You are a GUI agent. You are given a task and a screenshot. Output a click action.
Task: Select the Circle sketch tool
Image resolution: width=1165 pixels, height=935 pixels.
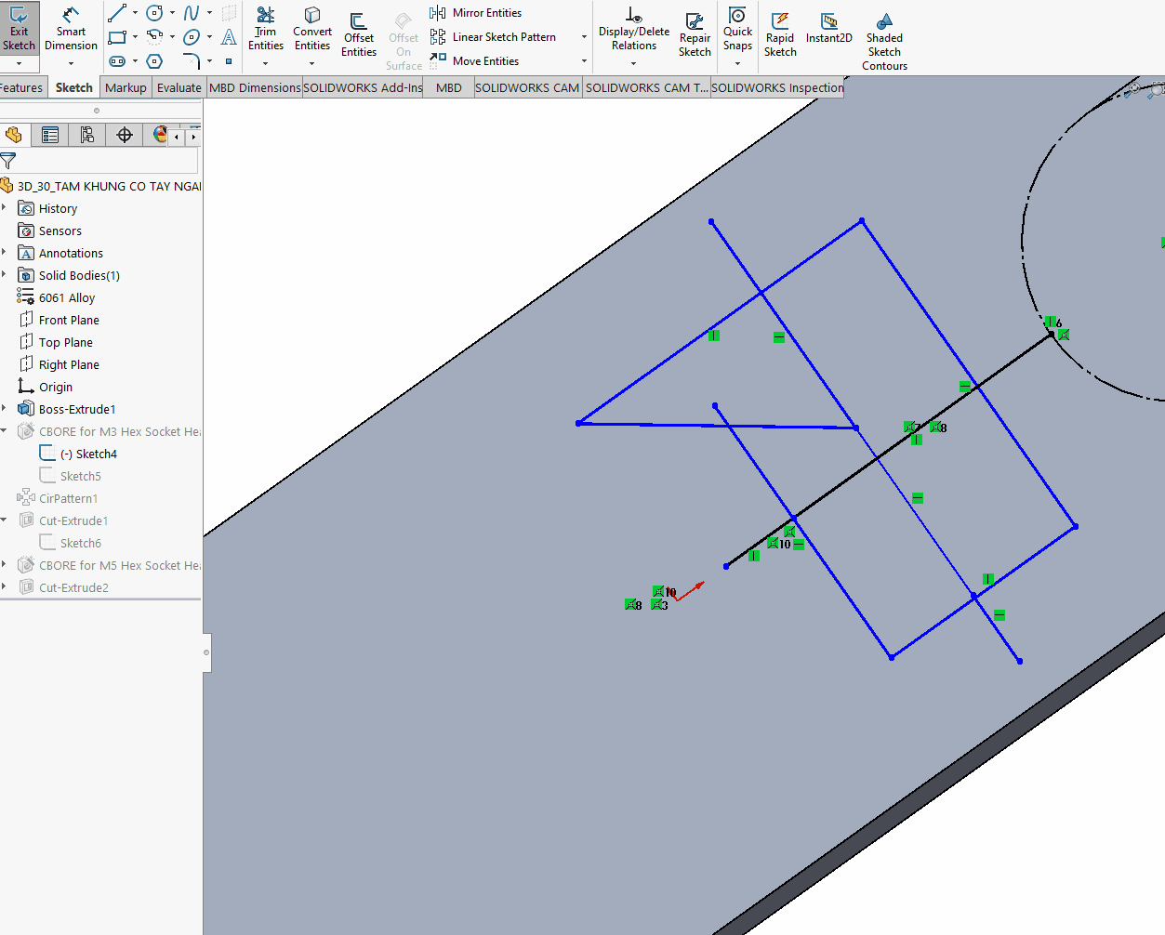coord(154,13)
